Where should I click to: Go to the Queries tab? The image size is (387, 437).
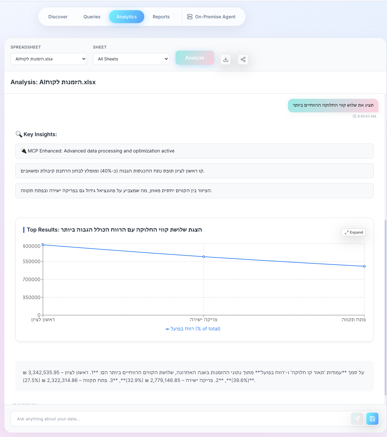92,16
